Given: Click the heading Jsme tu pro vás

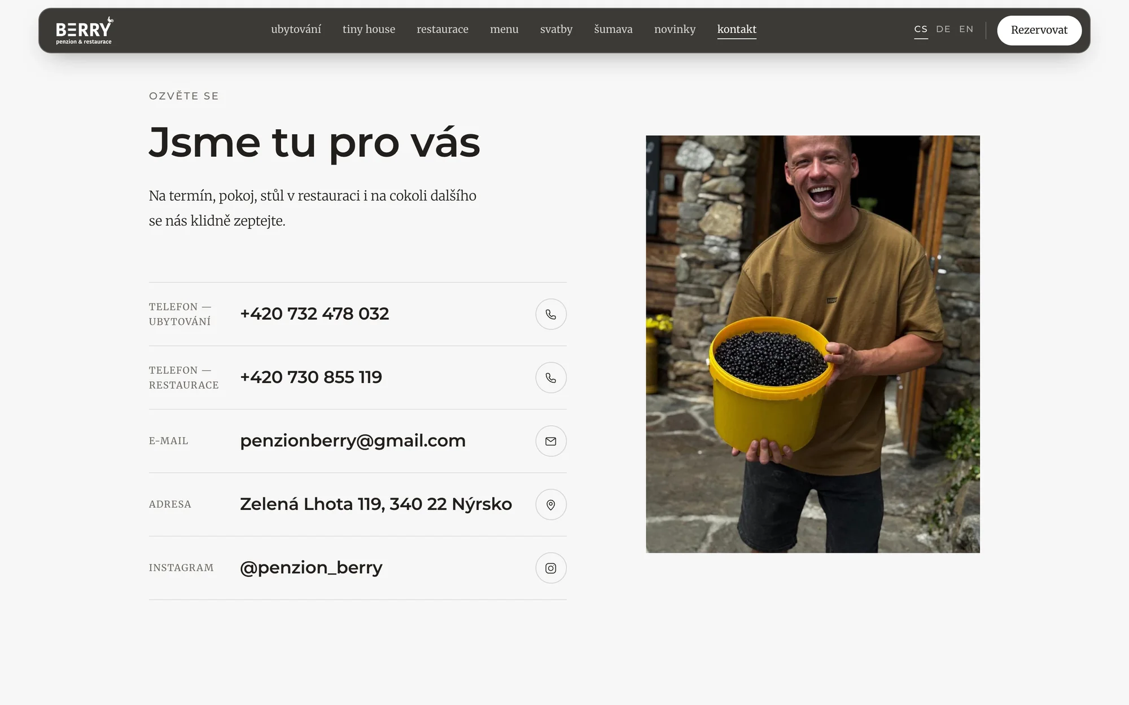Looking at the screenshot, I should pyautogui.click(x=314, y=143).
